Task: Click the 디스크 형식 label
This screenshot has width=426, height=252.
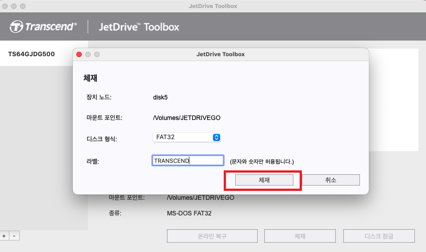Action: point(102,139)
